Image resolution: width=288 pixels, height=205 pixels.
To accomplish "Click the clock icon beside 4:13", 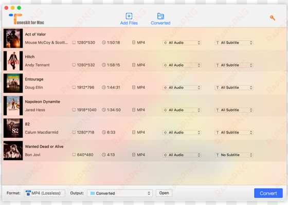I will [104, 155].
